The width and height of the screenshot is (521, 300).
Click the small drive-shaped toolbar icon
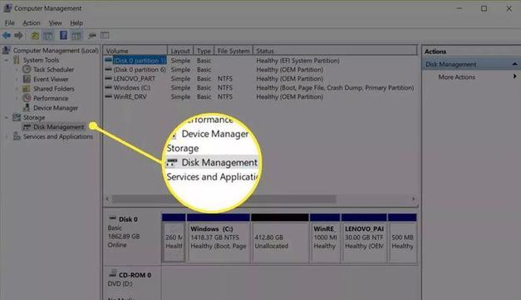[x=92, y=36]
